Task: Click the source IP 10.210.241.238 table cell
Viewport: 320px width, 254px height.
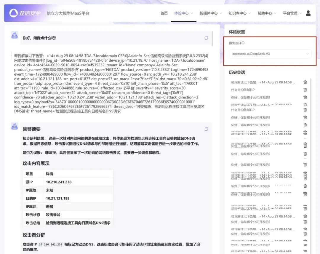Action: (x=59, y=182)
